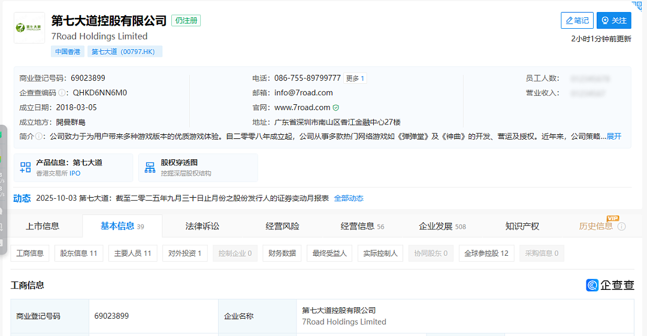Click the 仍注册 status badge
647x336 pixels.
click(186, 20)
